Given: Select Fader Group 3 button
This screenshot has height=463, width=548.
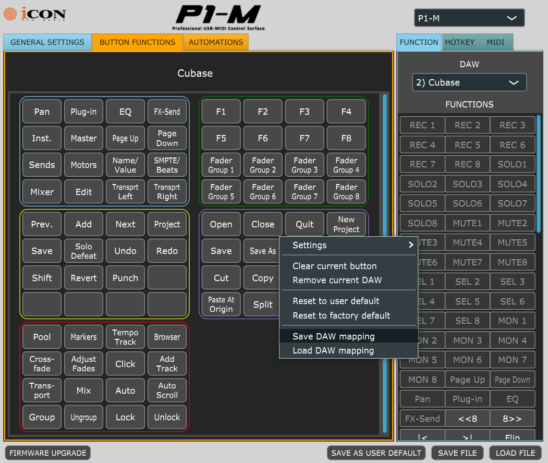Looking at the screenshot, I should coord(305,165).
